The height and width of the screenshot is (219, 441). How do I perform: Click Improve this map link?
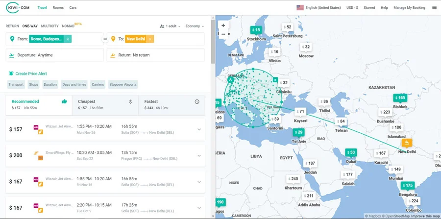(426, 216)
